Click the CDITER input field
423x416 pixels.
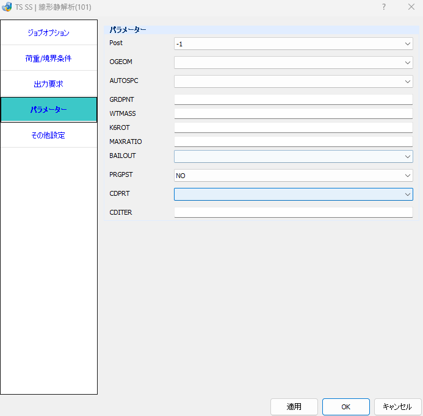pyautogui.click(x=294, y=212)
